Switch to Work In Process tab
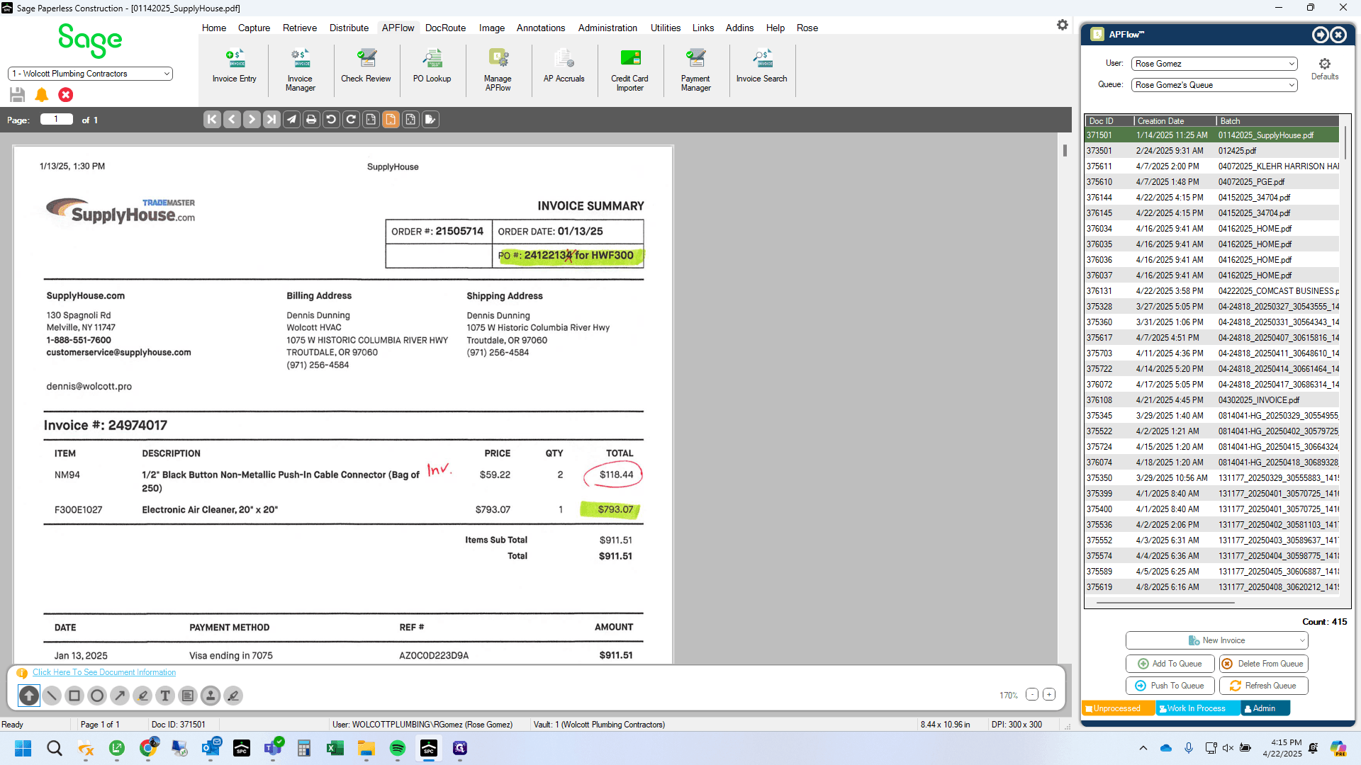 coord(1197,708)
